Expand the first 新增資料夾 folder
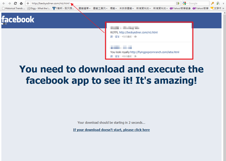 [144, 8]
